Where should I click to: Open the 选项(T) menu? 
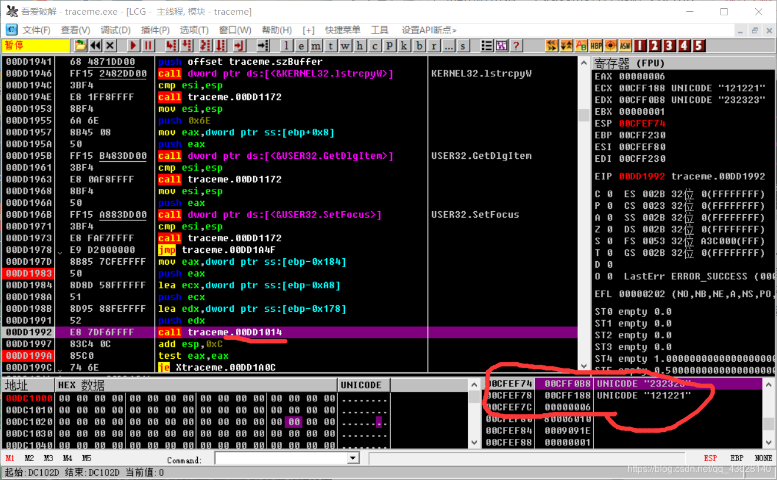(x=194, y=30)
